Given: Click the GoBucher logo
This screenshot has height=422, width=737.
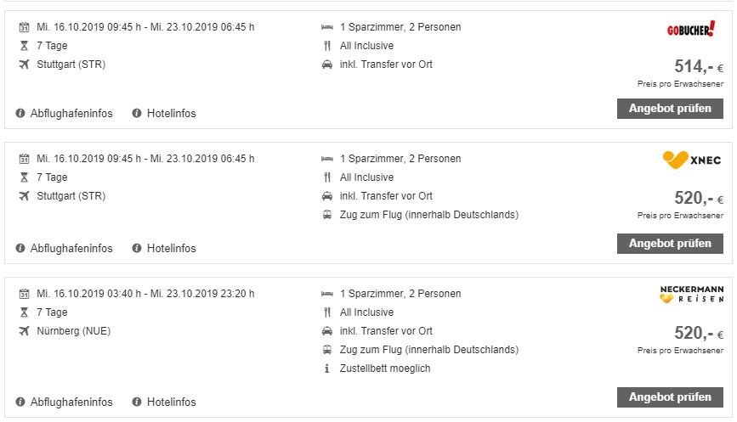Looking at the screenshot, I should coord(690,30).
